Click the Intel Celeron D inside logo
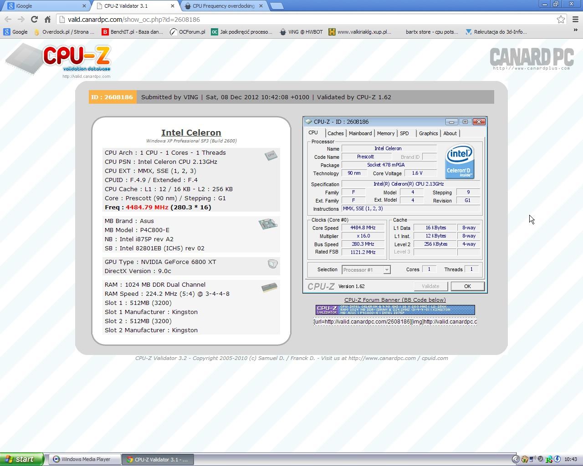 point(460,162)
